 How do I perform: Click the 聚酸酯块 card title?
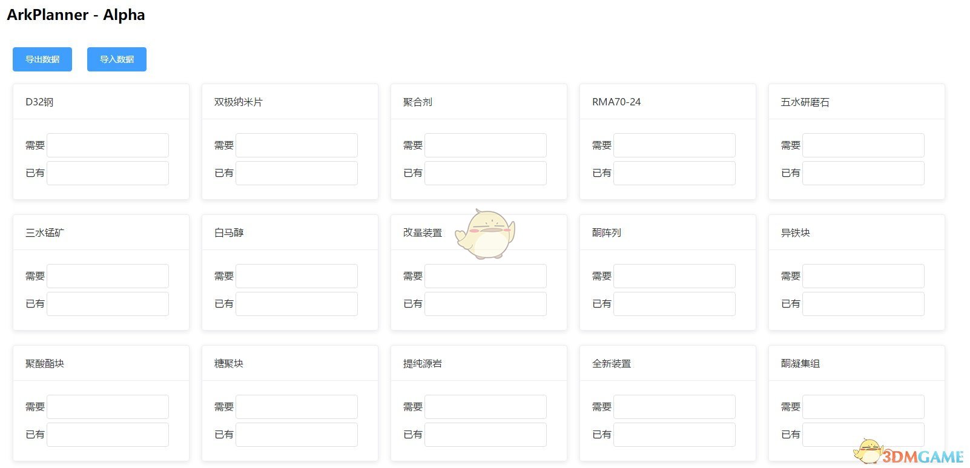[x=45, y=363]
